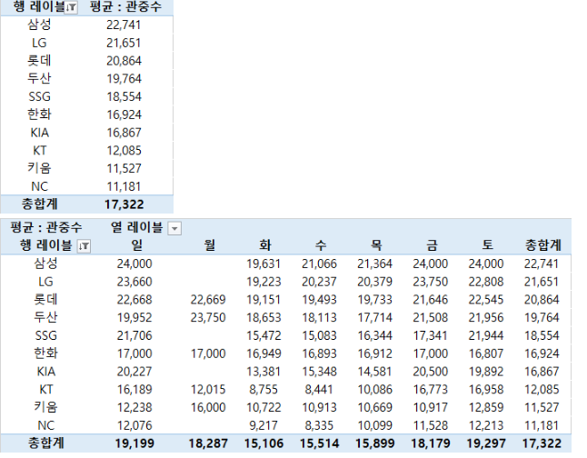Open the 열 레이블 filter dropdown
Screen dimensions: 587x458
pyautogui.click(x=174, y=228)
